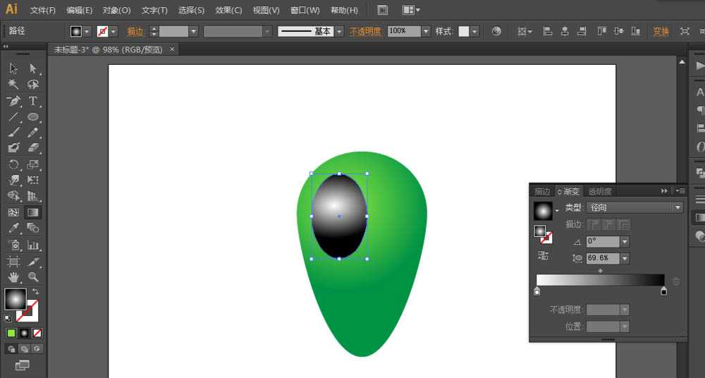Open the gradient type 径向 dropdown
The image size is (705, 378).
[678, 208]
